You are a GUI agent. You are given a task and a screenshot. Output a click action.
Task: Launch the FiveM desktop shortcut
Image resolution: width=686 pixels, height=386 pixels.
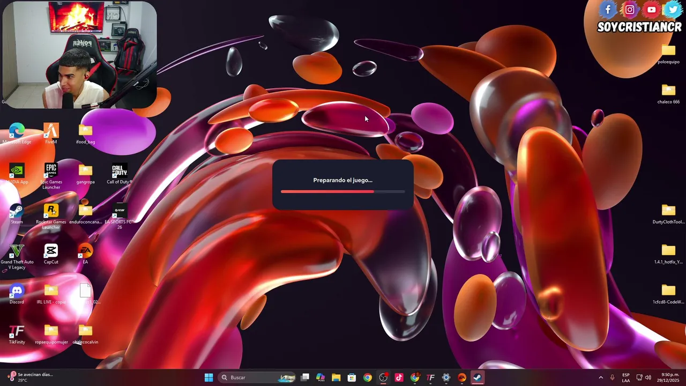coord(51,133)
